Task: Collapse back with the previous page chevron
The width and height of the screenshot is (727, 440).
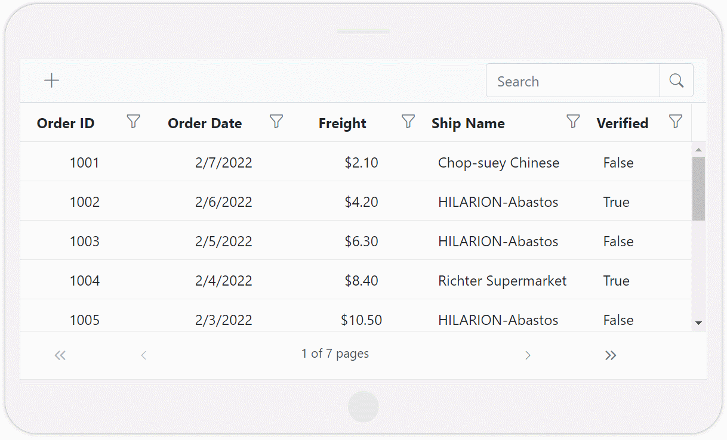Action: [x=143, y=355]
